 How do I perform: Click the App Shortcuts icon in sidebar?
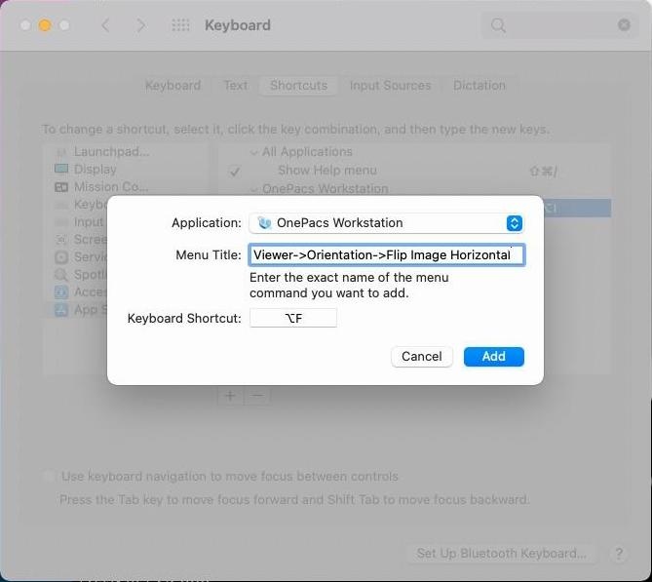(61, 309)
